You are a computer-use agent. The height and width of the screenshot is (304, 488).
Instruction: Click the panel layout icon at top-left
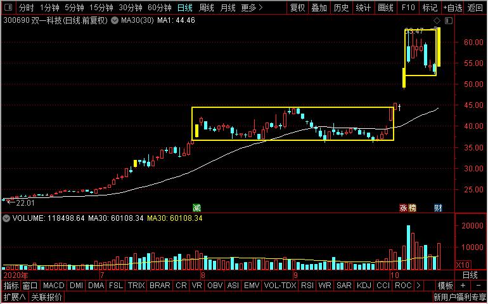[8, 7]
